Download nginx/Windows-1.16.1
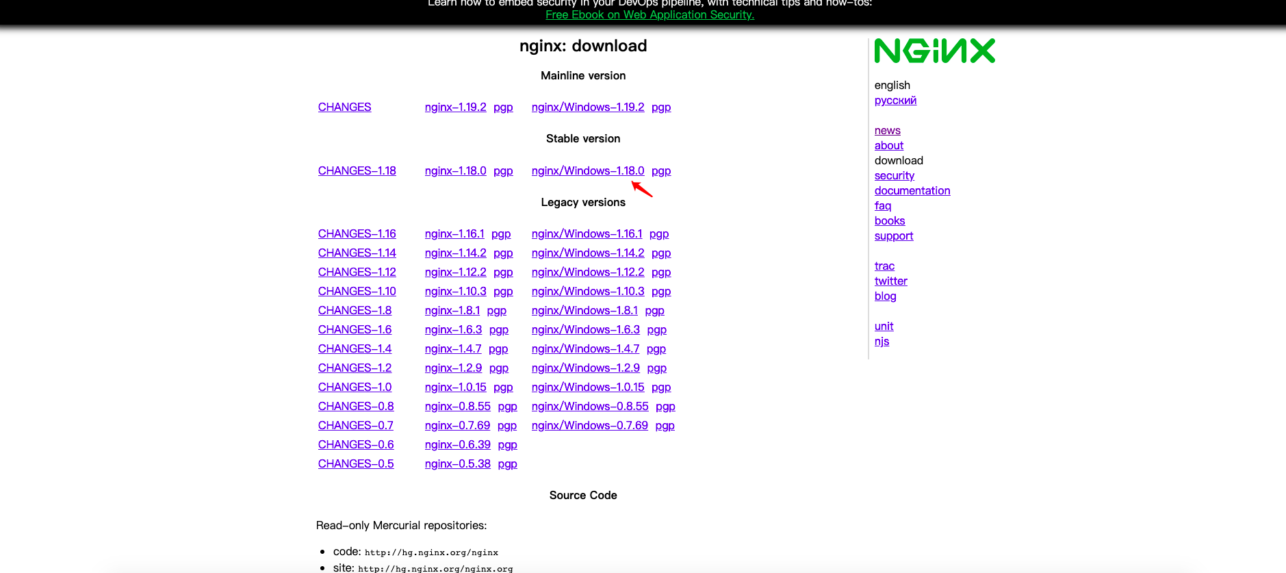 (587, 234)
